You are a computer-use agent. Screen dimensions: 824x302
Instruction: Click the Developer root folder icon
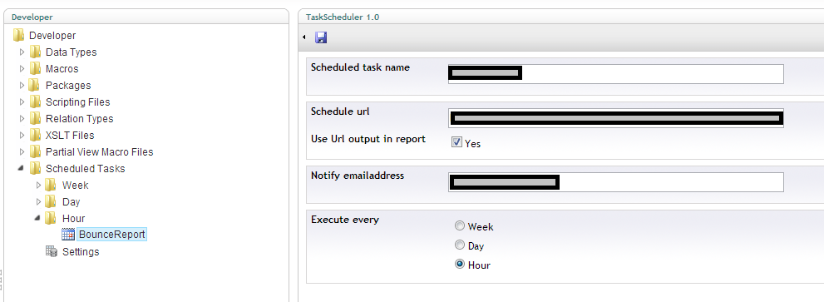click(x=19, y=35)
